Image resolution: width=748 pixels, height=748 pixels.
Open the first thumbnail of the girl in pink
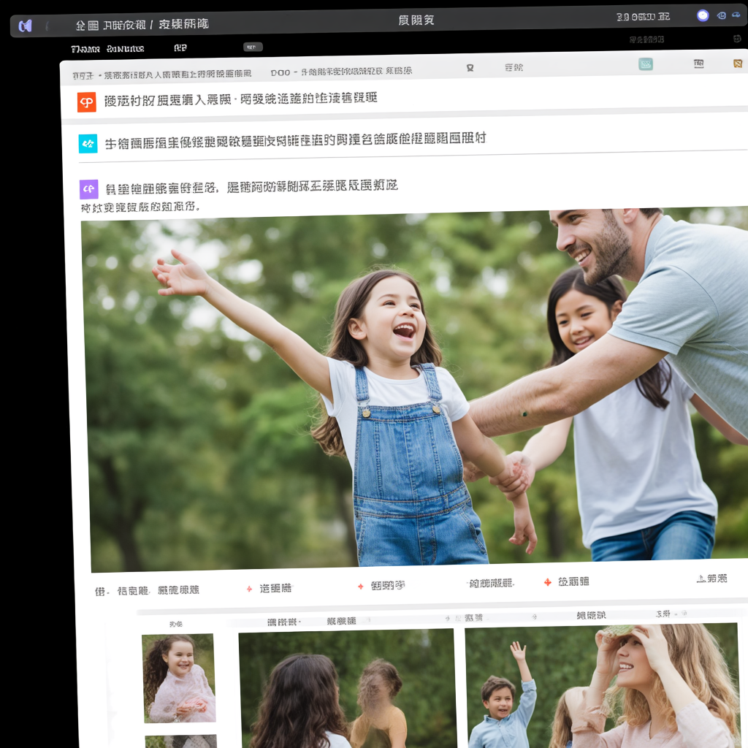click(x=180, y=679)
